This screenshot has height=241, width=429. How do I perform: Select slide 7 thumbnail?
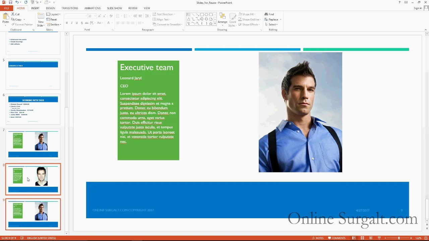click(33, 144)
